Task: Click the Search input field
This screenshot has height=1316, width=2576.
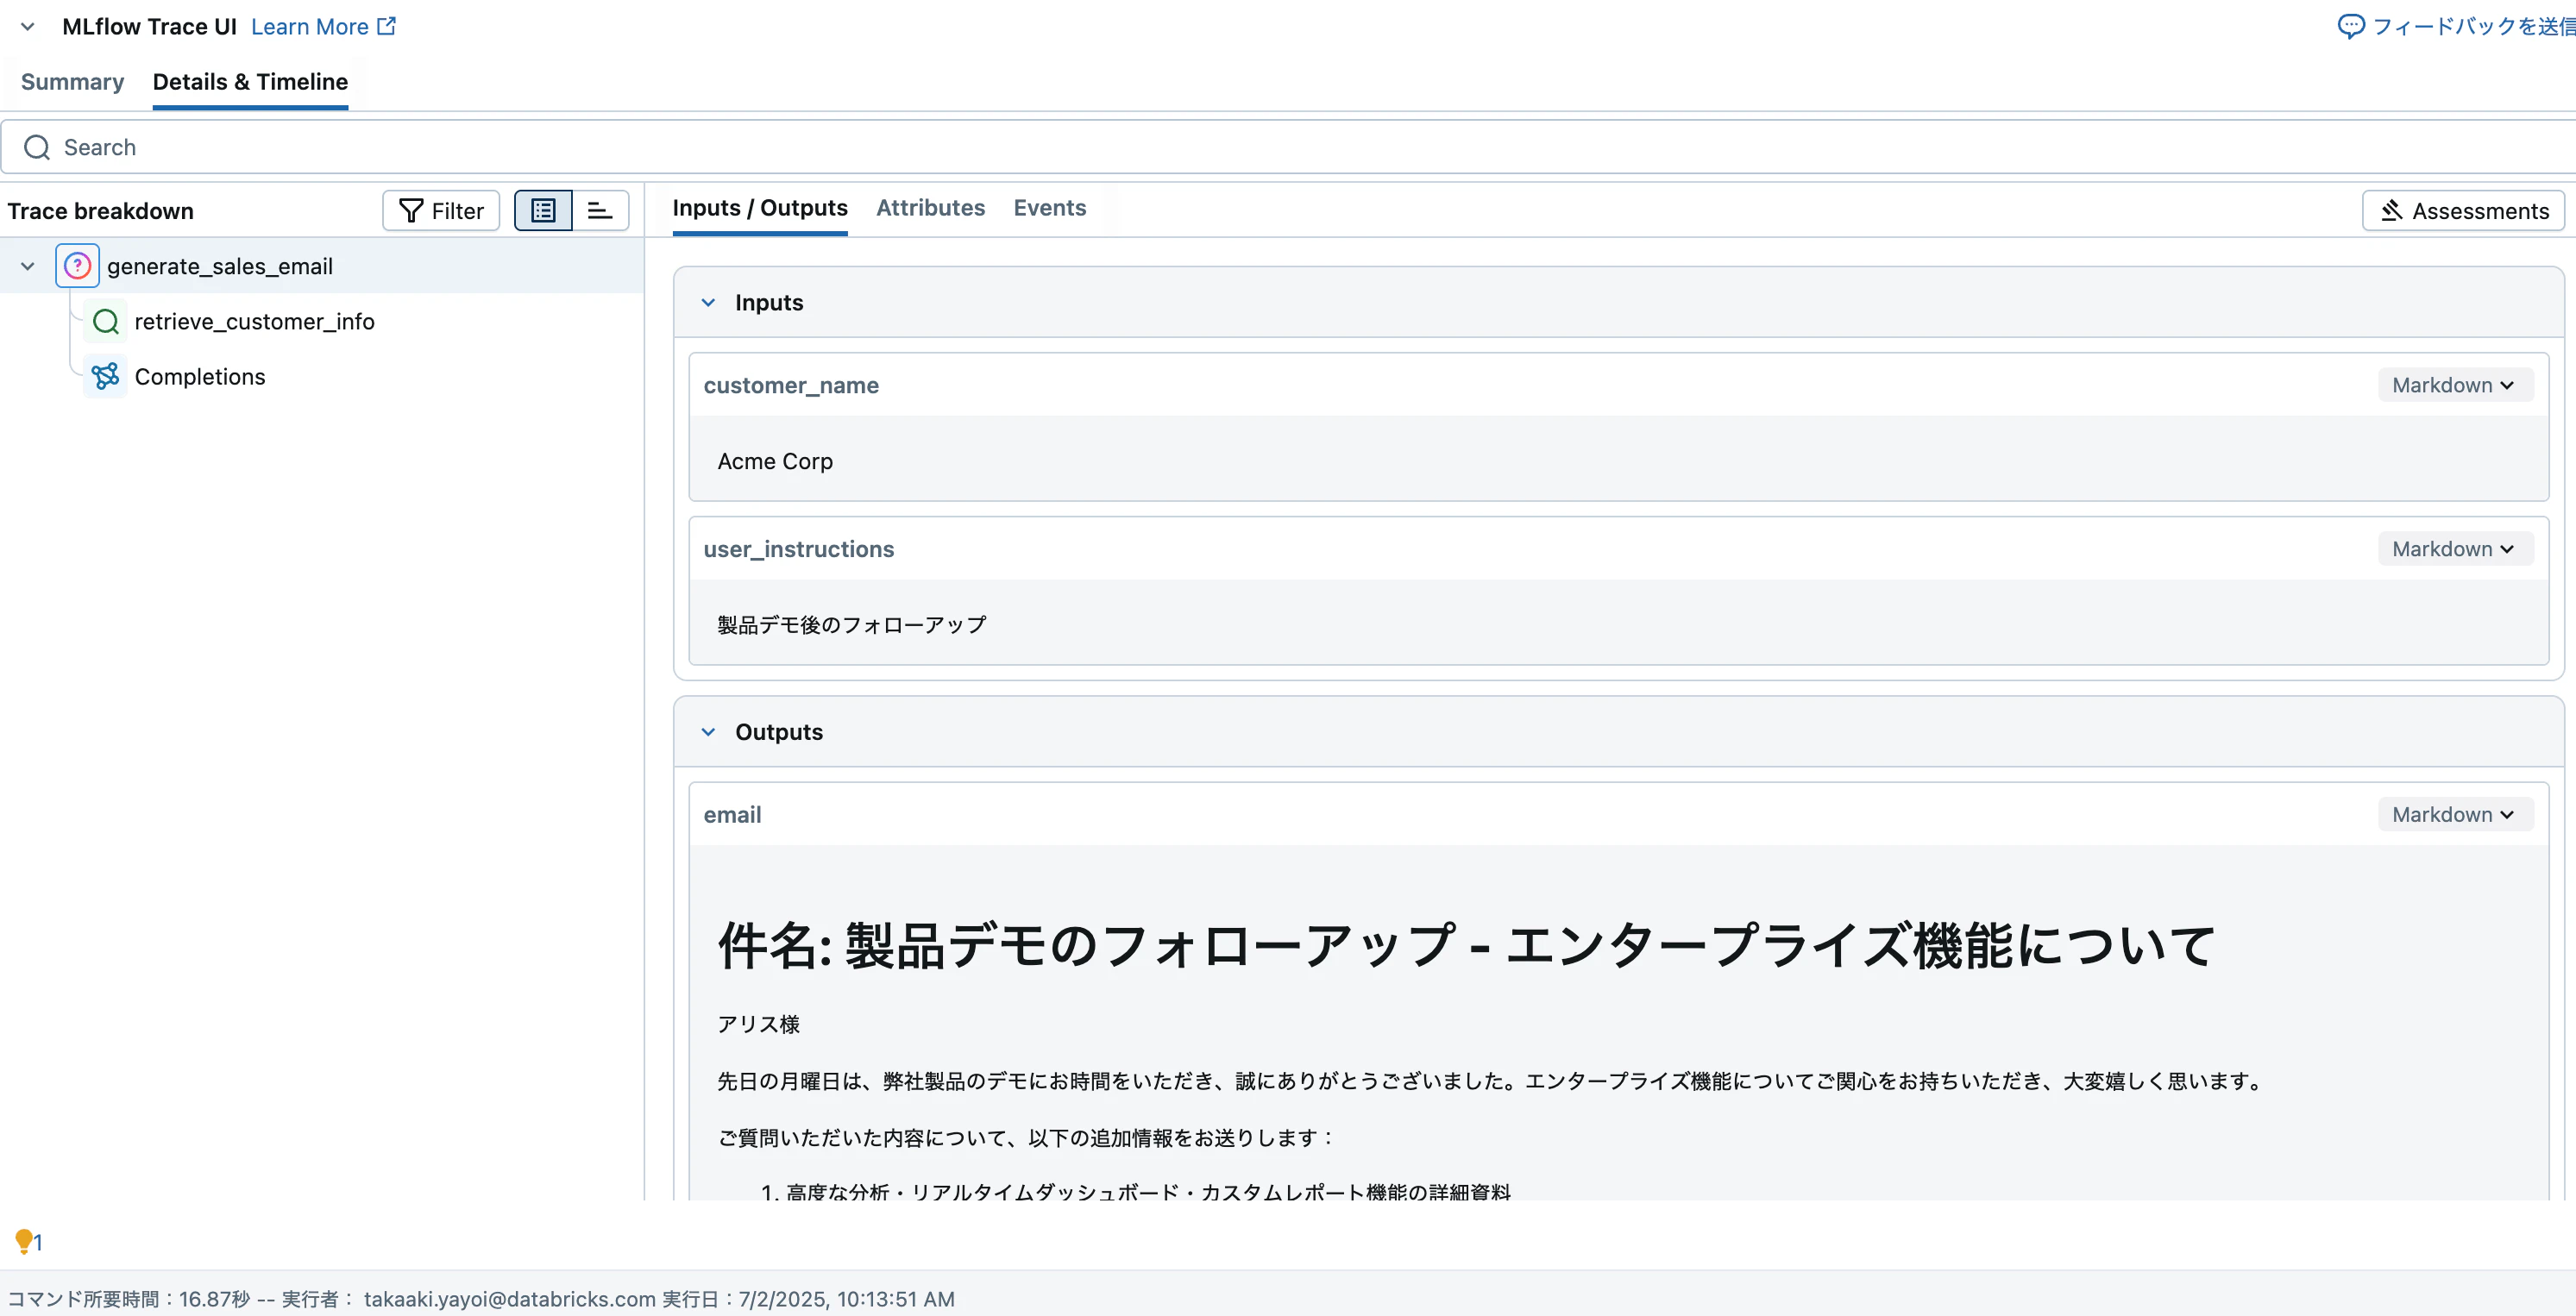Action: point(1288,148)
